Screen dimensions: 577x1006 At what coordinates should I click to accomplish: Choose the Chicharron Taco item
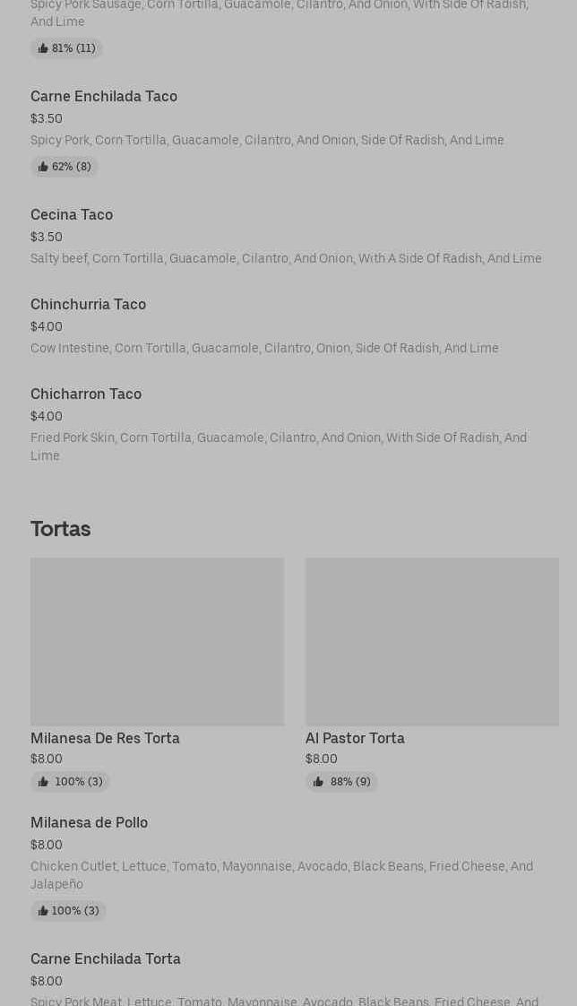[x=86, y=394]
